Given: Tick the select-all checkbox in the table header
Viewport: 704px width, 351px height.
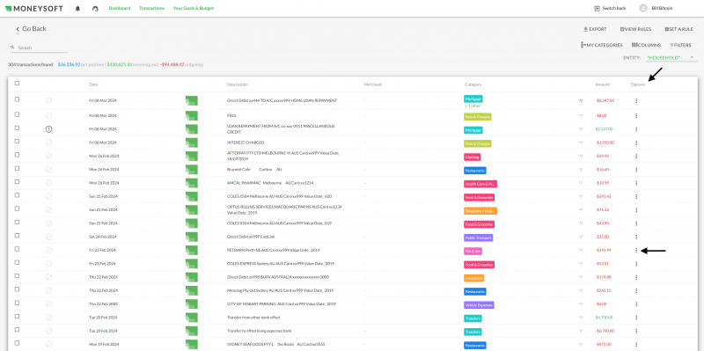Looking at the screenshot, I should click(17, 83).
